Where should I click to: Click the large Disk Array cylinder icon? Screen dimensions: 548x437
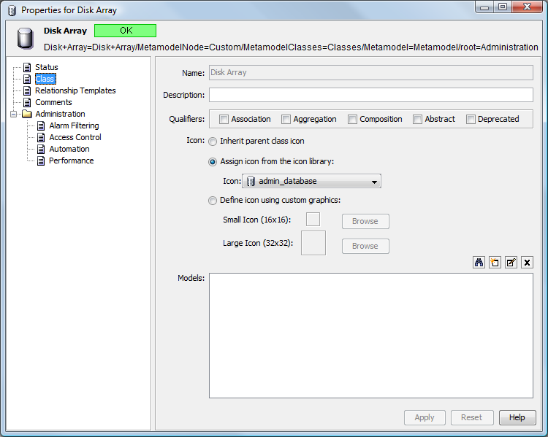(26, 39)
